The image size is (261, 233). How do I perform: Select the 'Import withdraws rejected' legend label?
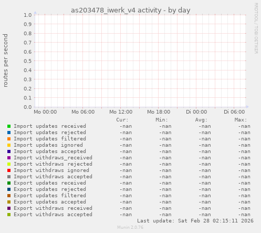[x=53, y=164]
